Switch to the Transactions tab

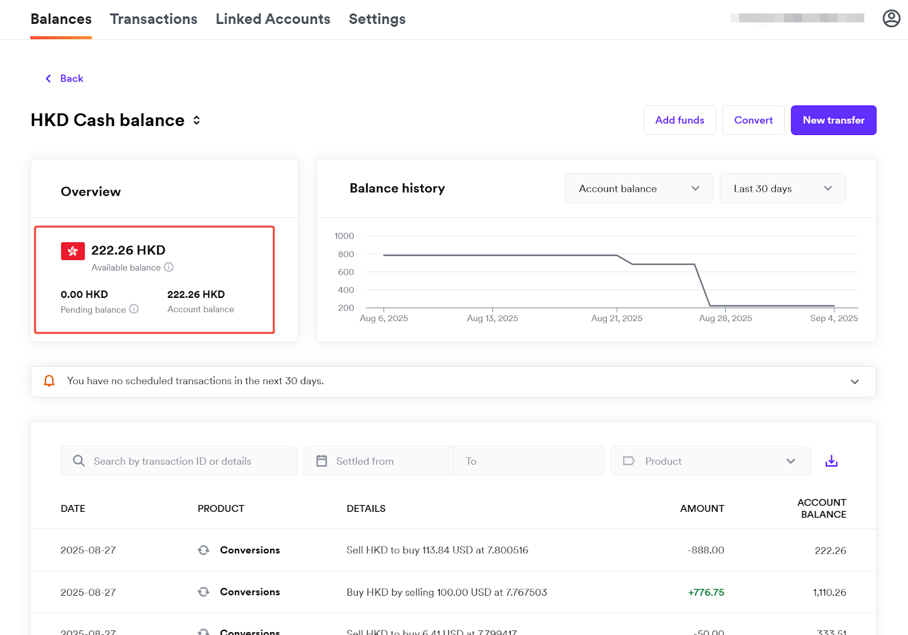coord(153,19)
